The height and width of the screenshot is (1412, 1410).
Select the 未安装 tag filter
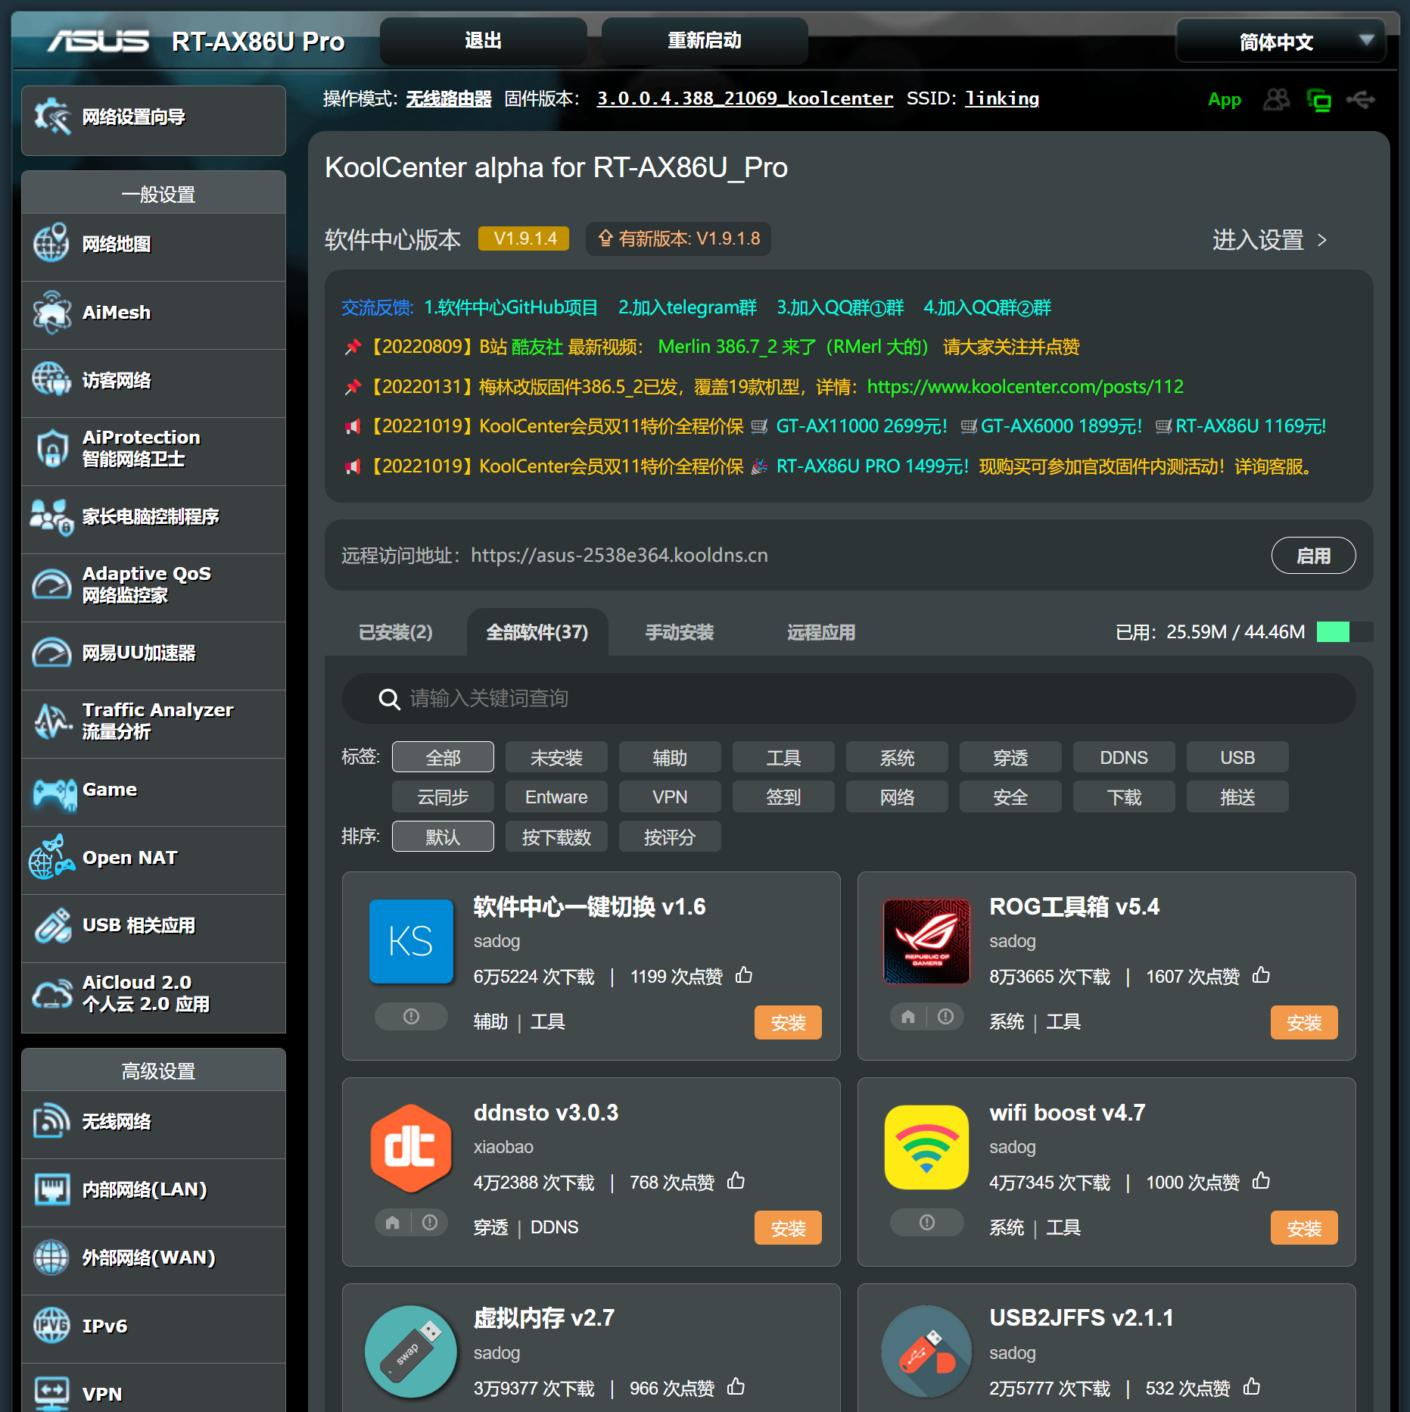(x=556, y=757)
